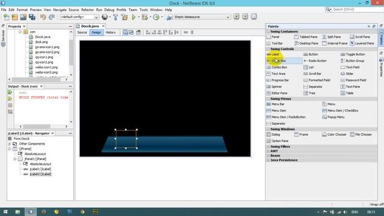This screenshot has height=216, width=384.
Task: Open File Explorer from taskbar
Action: (x=17, y=212)
